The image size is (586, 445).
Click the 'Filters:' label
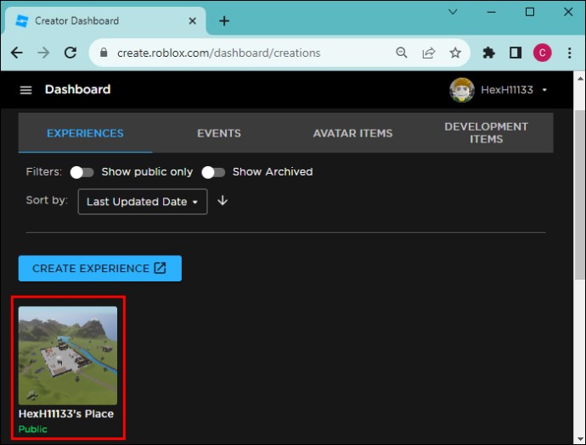coord(43,171)
